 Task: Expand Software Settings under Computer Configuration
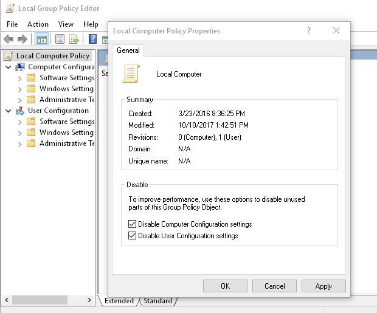coord(19,78)
